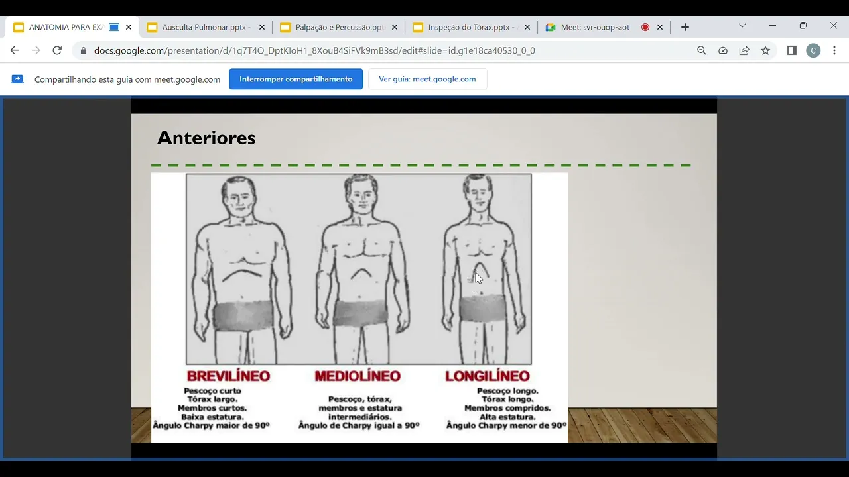Click the padlock site info icon
This screenshot has width=849, height=477.
pyautogui.click(x=83, y=50)
